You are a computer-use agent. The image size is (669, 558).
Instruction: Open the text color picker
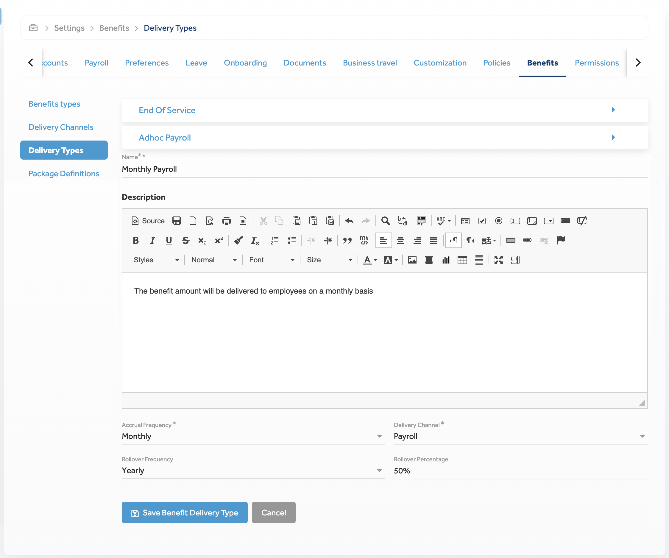(x=370, y=260)
